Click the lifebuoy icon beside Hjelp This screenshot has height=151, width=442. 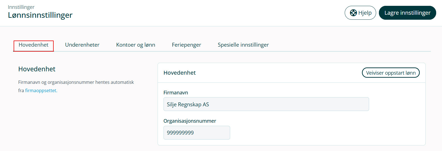pos(353,13)
